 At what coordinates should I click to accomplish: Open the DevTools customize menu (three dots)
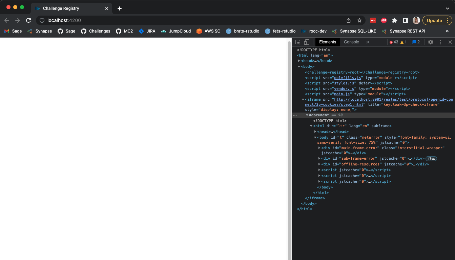[x=440, y=42]
